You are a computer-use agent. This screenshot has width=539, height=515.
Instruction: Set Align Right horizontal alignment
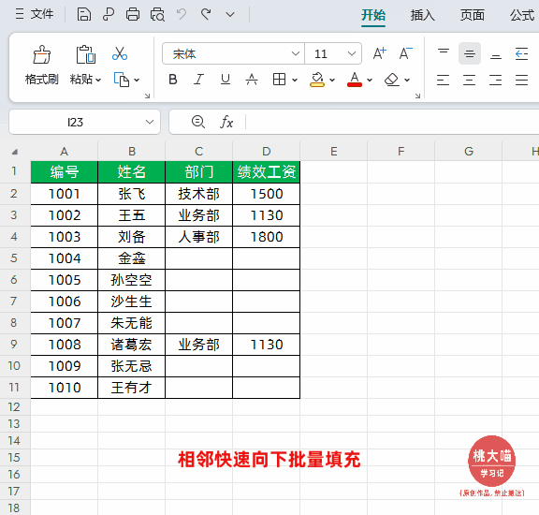(x=495, y=80)
